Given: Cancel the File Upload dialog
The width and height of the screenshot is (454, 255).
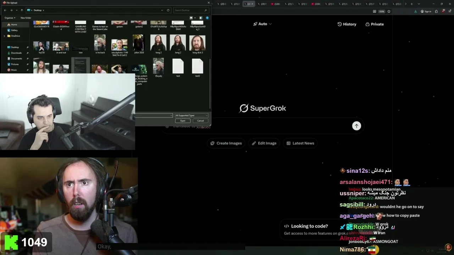Looking at the screenshot, I should 200,121.
